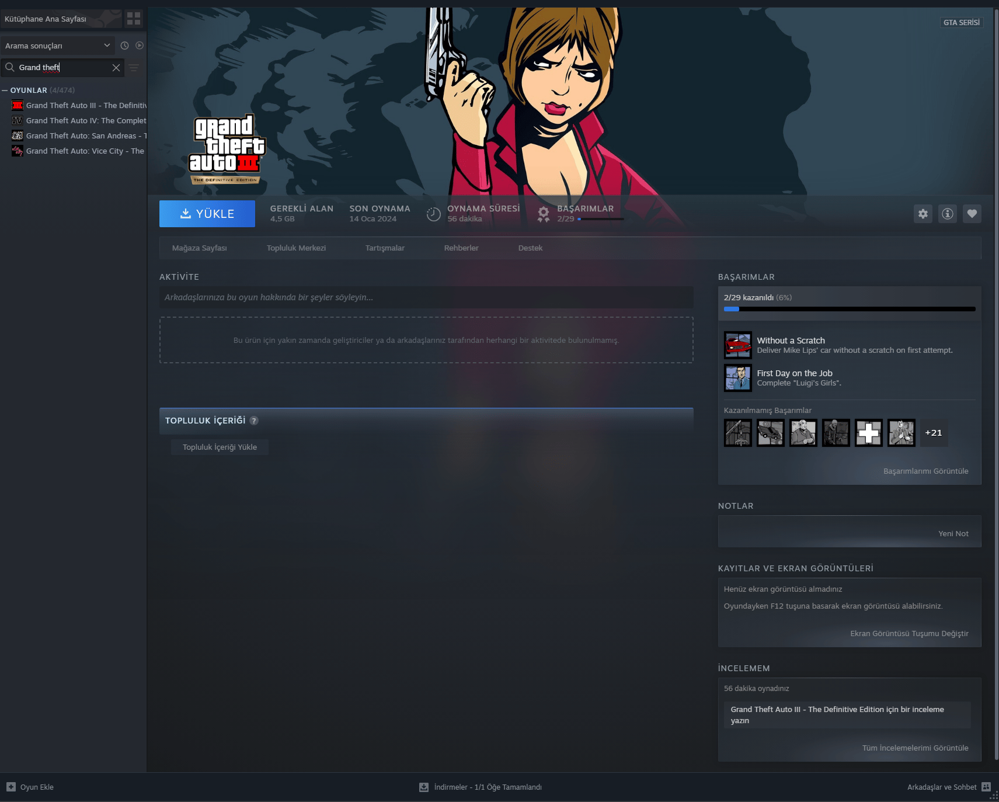Open advanced filter options icon

click(x=134, y=68)
